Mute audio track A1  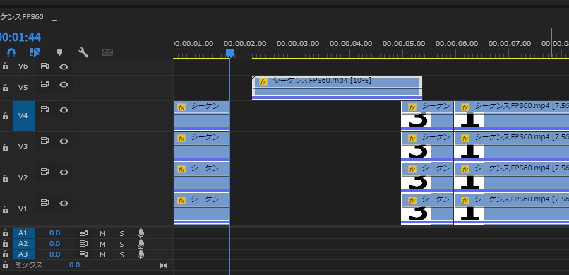point(102,233)
